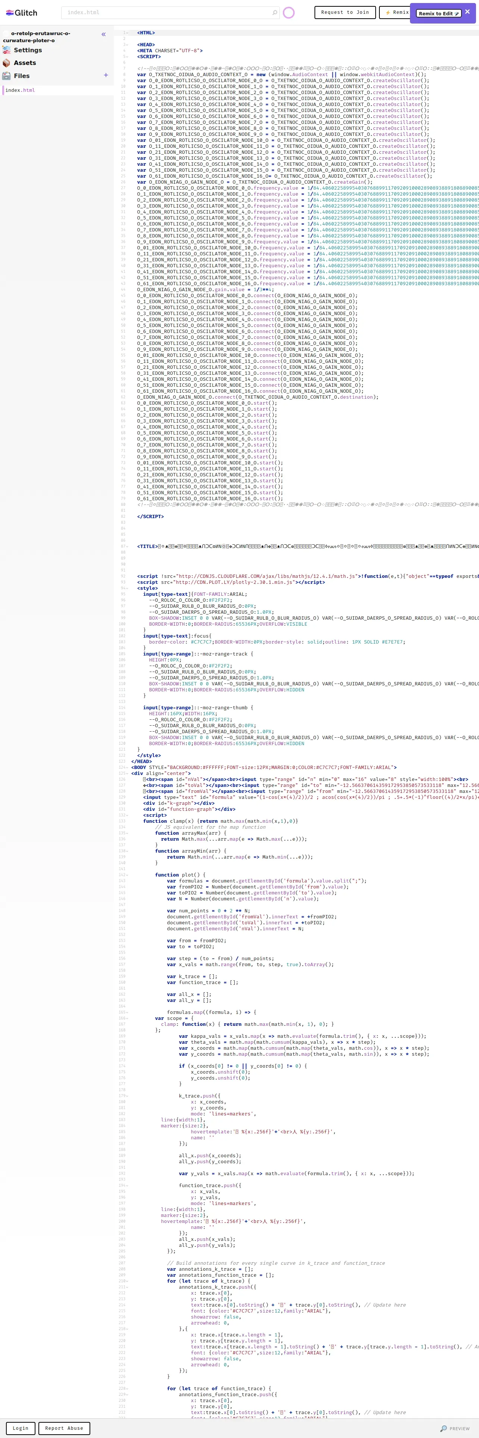Screen dimensions: 479x1438
Task: Click the 'Build annotations for every single curve' comment
Action: pos(276,1263)
